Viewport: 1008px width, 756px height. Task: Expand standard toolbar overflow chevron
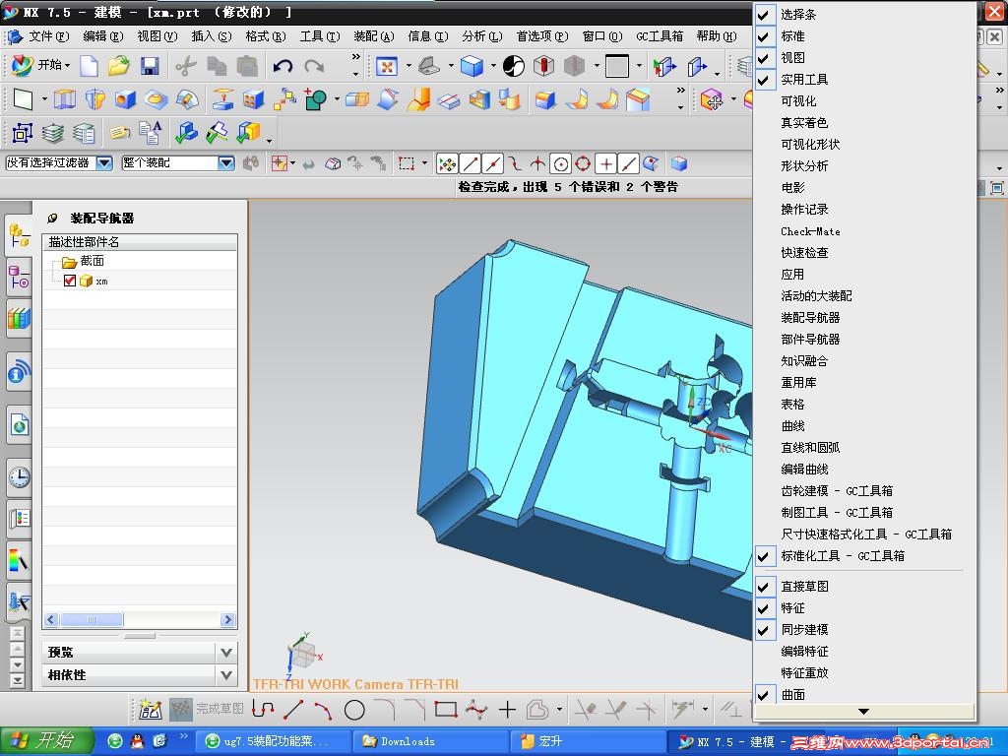pos(356,66)
